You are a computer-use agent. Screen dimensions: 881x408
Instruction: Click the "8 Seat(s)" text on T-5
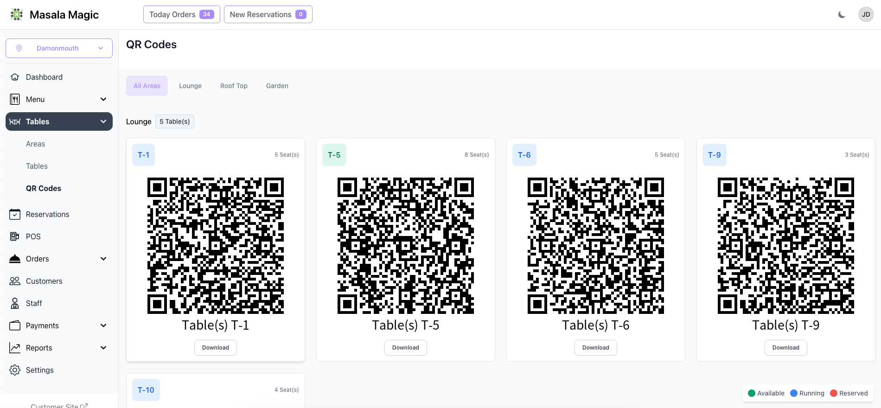coord(477,155)
